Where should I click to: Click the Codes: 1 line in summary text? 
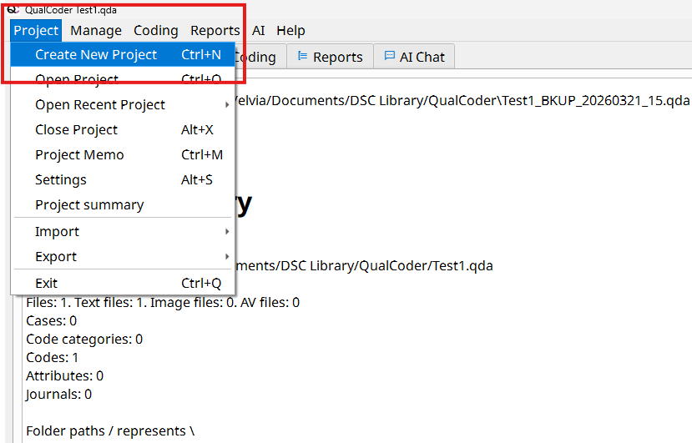coord(53,357)
